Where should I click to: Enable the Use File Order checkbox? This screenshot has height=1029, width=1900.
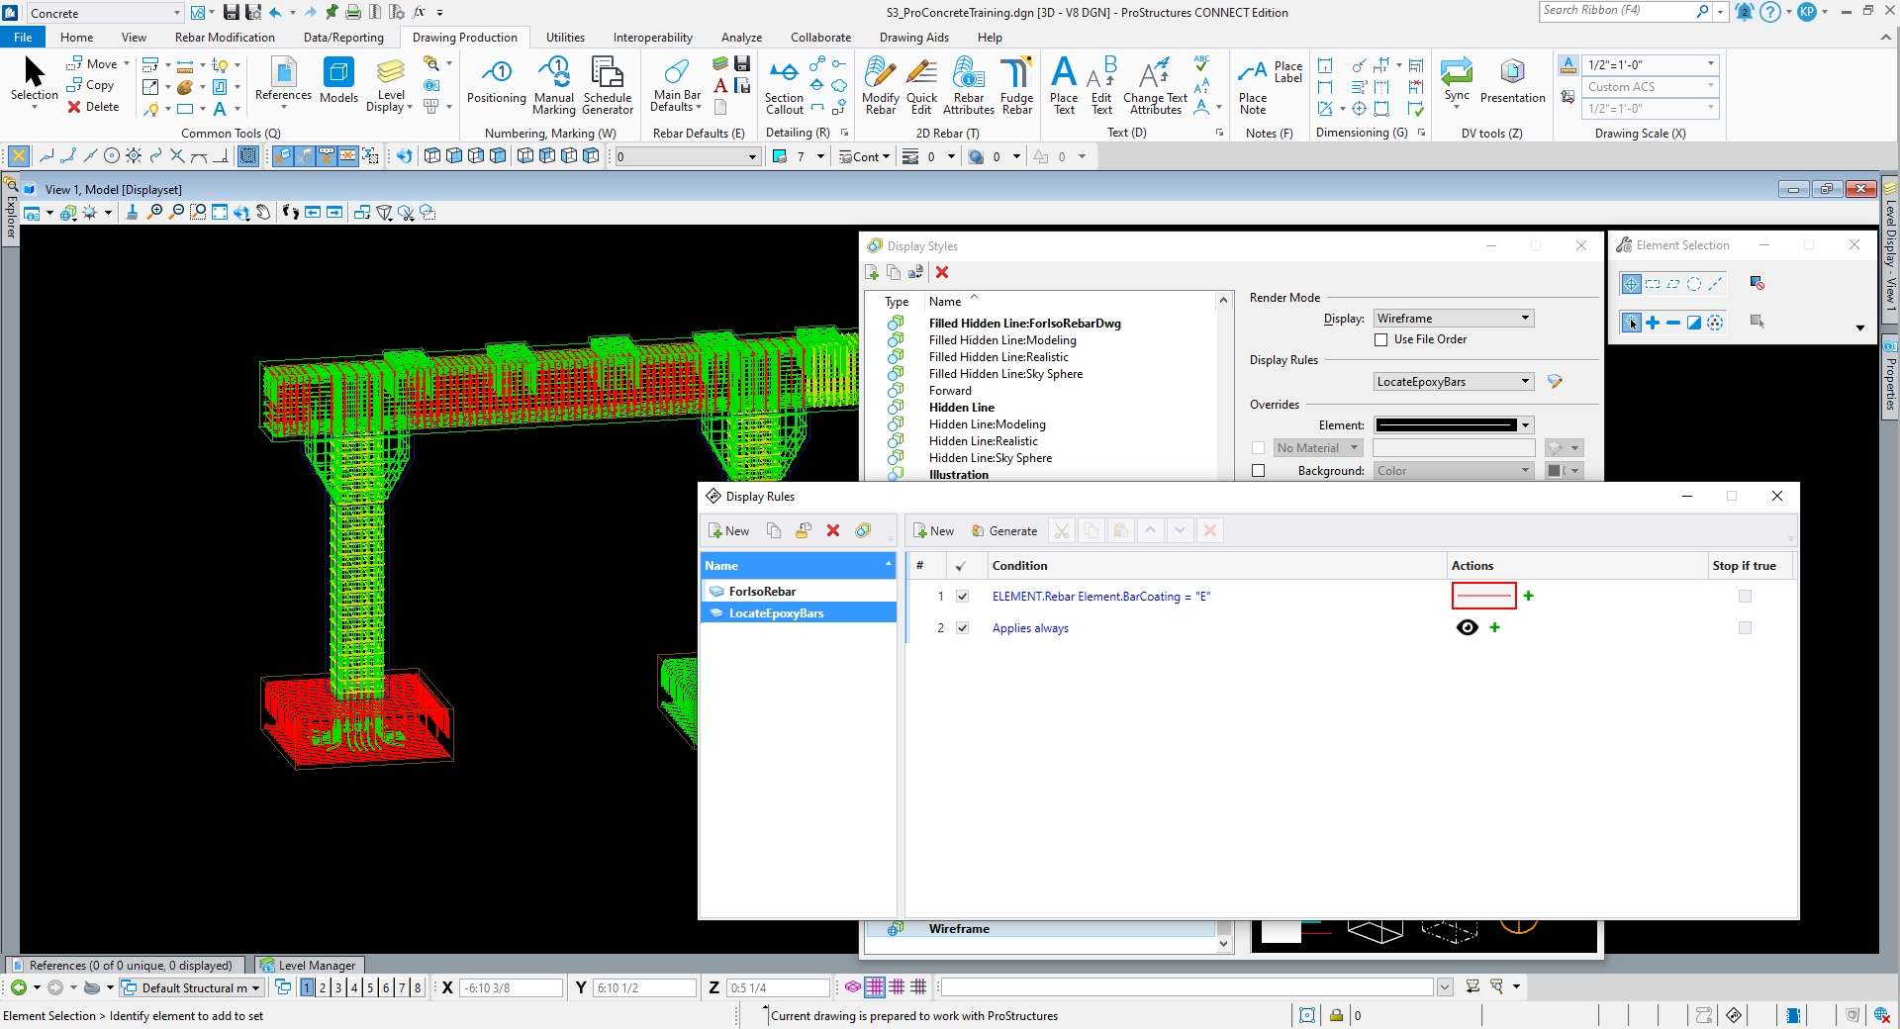pyautogui.click(x=1380, y=339)
